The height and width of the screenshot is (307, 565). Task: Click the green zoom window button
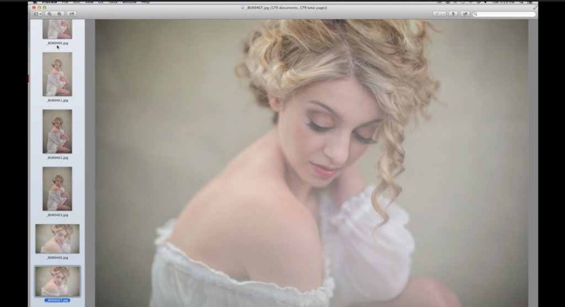(x=45, y=8)
